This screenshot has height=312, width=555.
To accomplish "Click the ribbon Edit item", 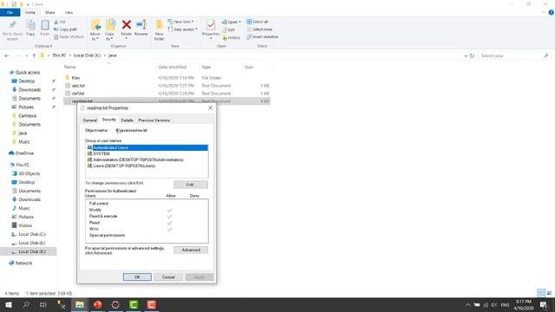I will [x=229, y=29].
